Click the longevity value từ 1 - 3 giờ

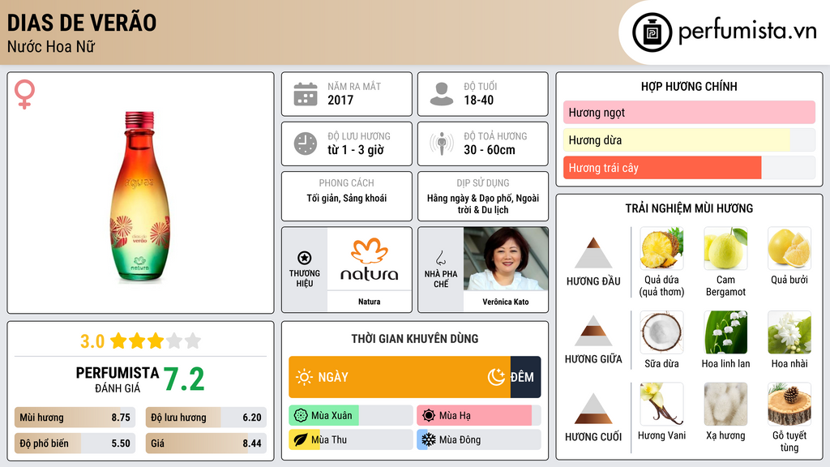pyautogui.click(x=355, y=150)
